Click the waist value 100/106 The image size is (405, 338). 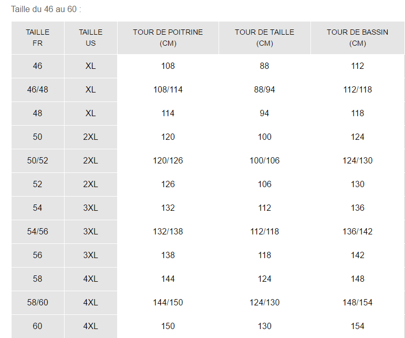click(264, 160)
